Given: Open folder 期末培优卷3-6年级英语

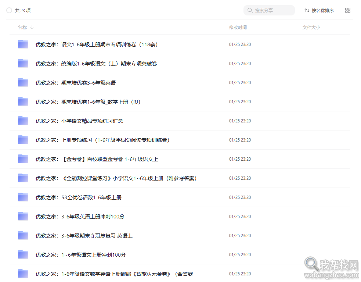Looking at the screenshot, I should tap(76, 83).
